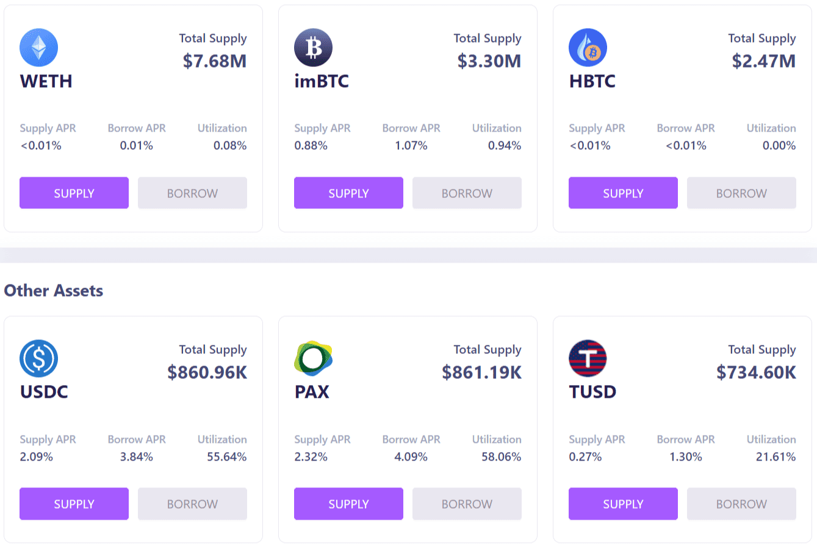This screenshot has height=544, width=817.
Task: Click the USDC dollar token icon
Action: coord(38,358)
